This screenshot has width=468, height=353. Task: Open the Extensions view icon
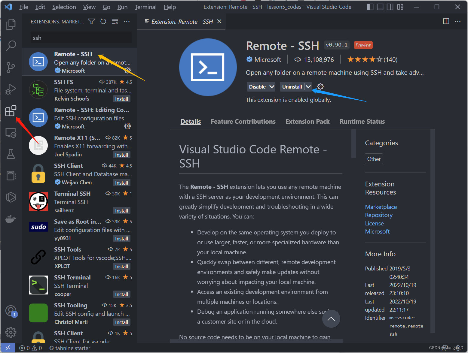(x=11, y=111)
